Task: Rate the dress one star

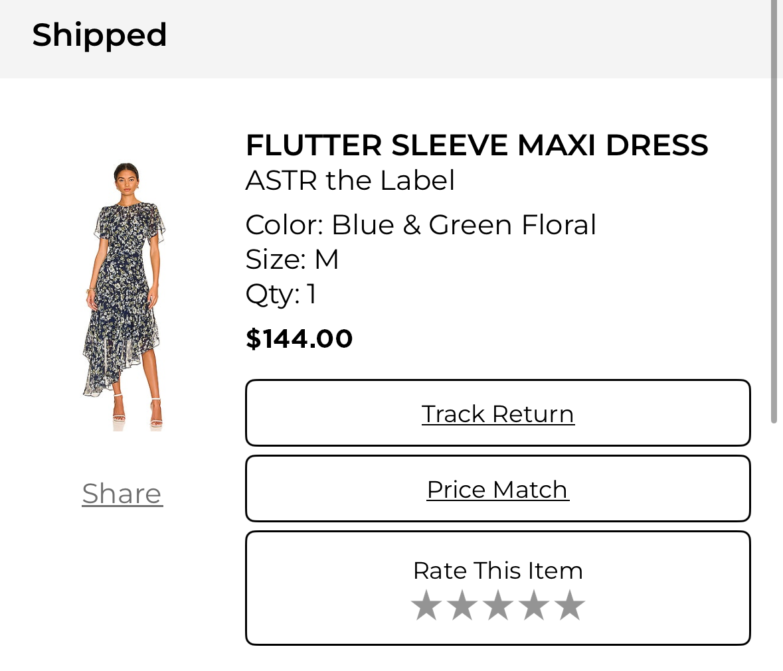Action: (426, 607)
